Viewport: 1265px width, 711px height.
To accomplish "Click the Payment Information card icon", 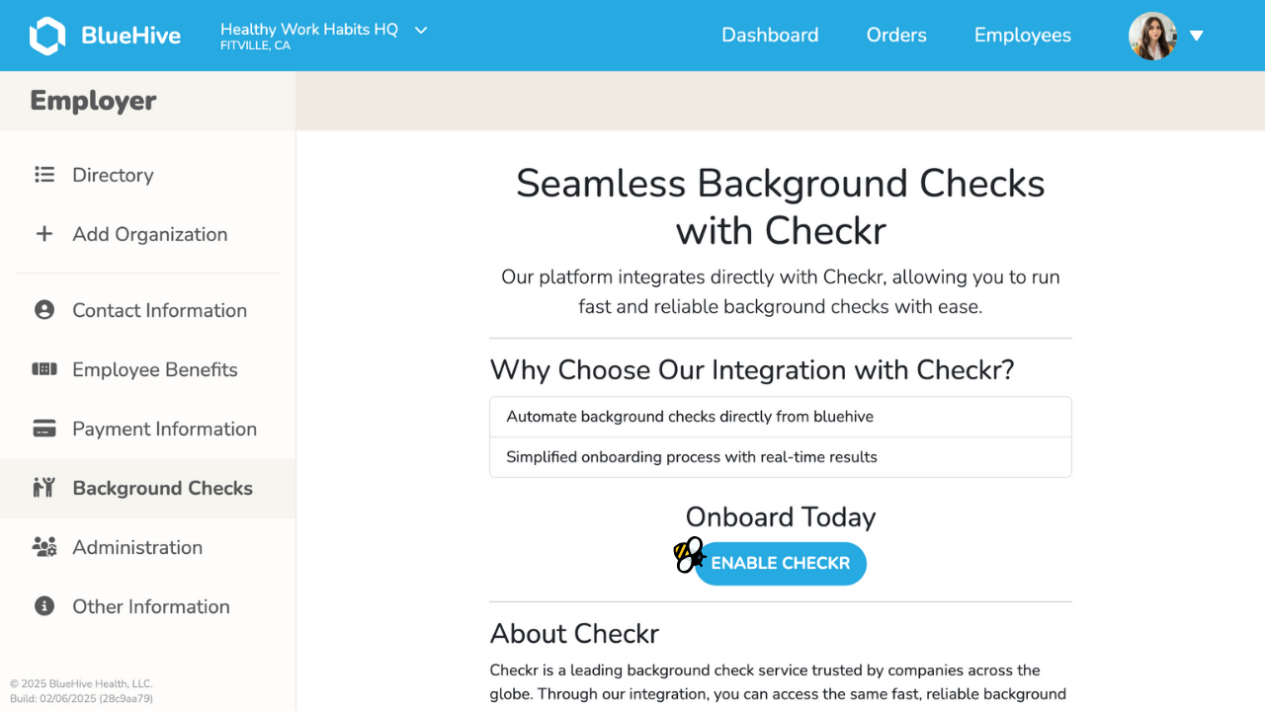I will point(44,429).
